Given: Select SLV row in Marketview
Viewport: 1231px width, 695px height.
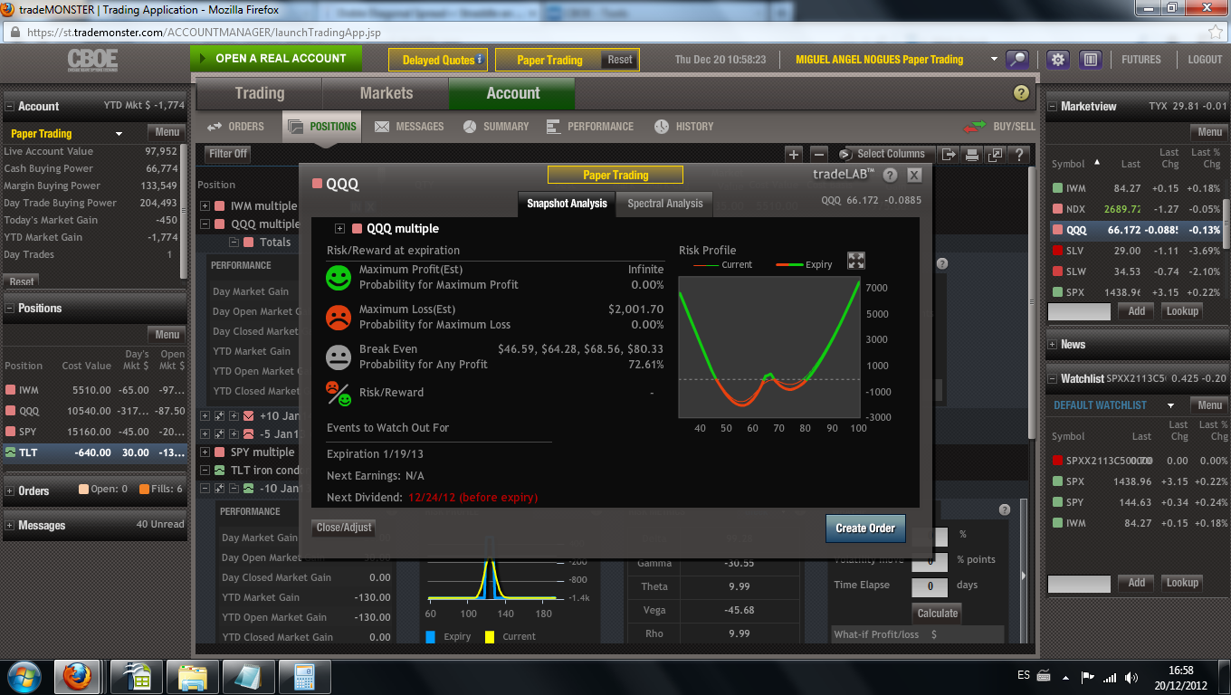Looking at the screenshot, I should point(1136,251).
